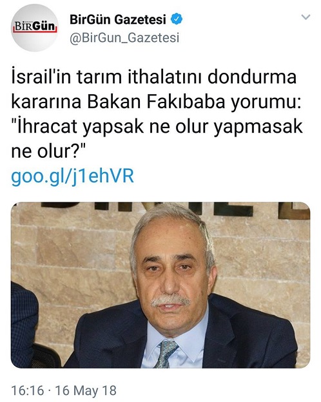
Task: Click the blue verified badge
Action: point(177,19)
